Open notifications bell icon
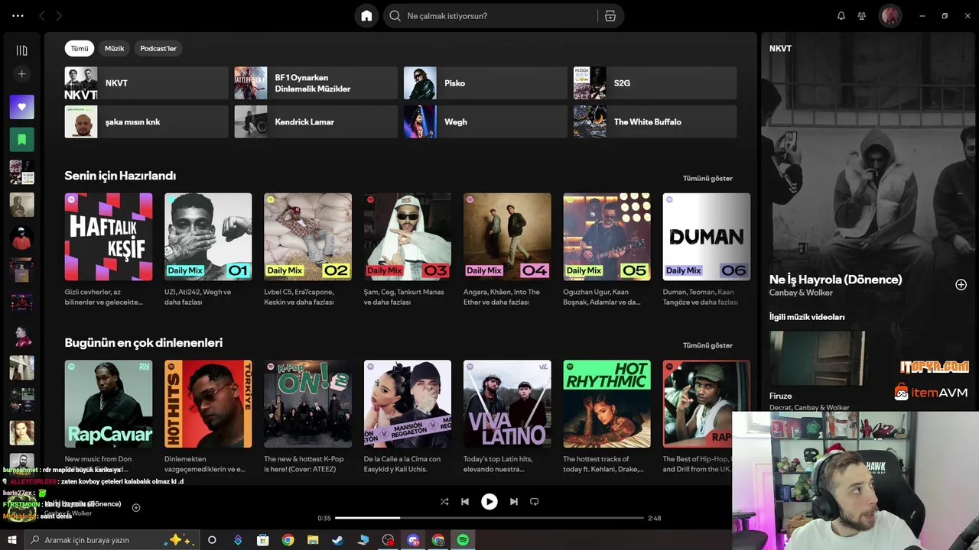Screen dimensions: 979x550 (x=841, y=16)
